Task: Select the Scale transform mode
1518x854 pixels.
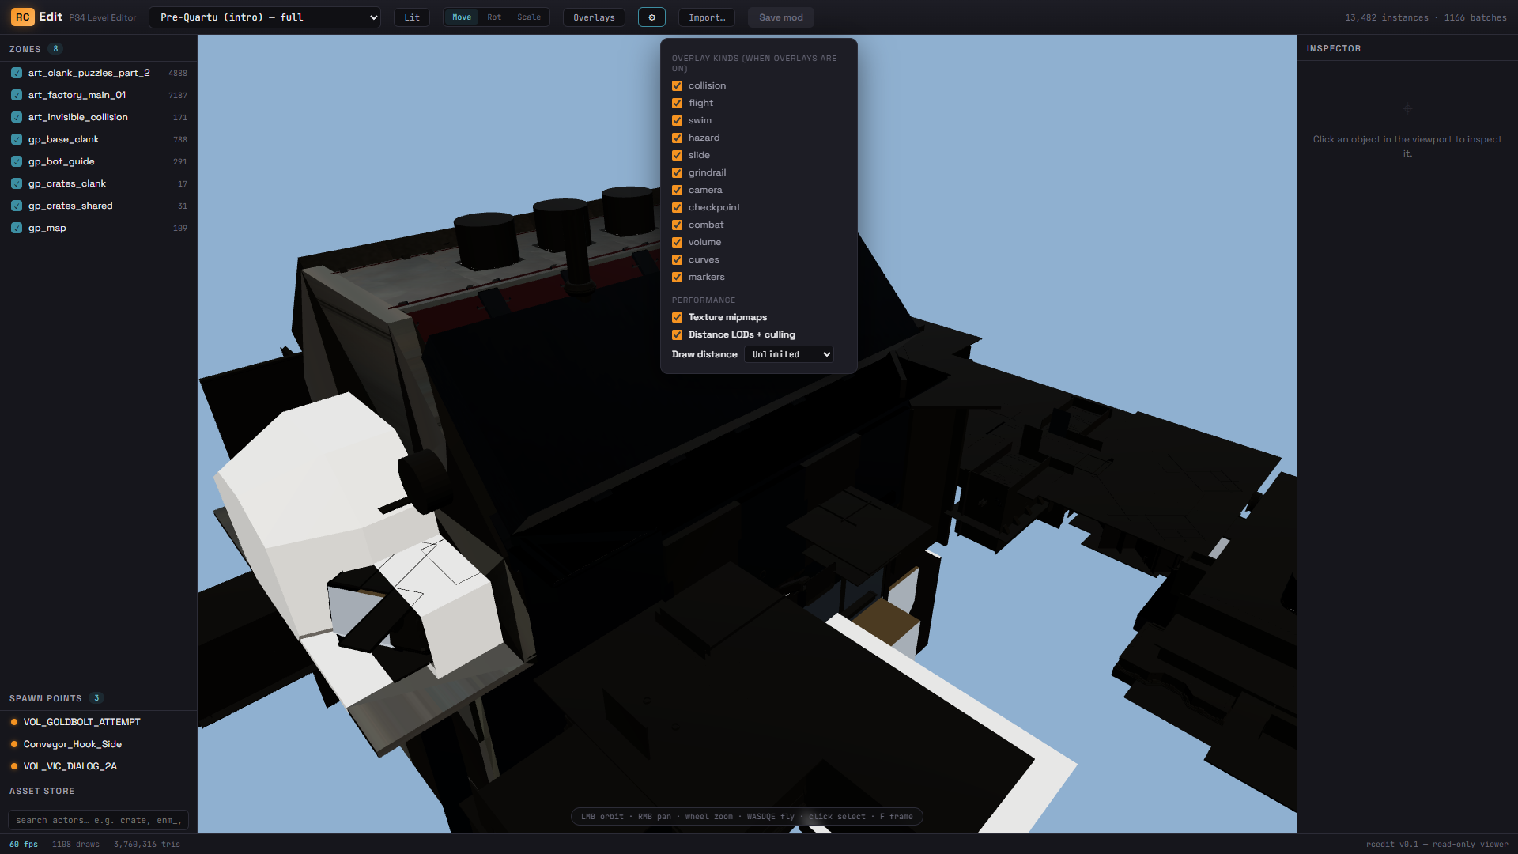Action: coord(529,17)
